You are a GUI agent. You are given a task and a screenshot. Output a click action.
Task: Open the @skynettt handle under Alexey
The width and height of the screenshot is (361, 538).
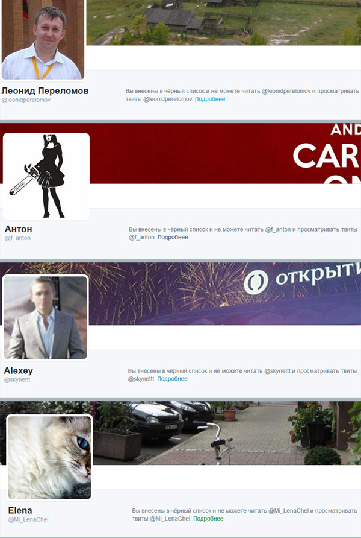(x=17, y=379)
